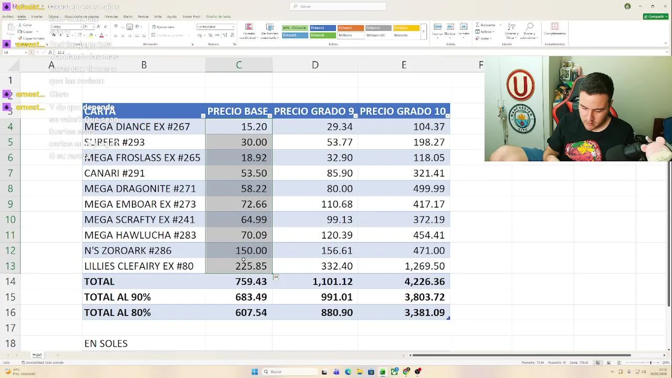Open the Contabilidad number format dropdown
Viewport: 672px width, 378px height.
[215, 27]
